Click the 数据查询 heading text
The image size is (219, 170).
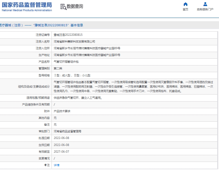(75, 6)
